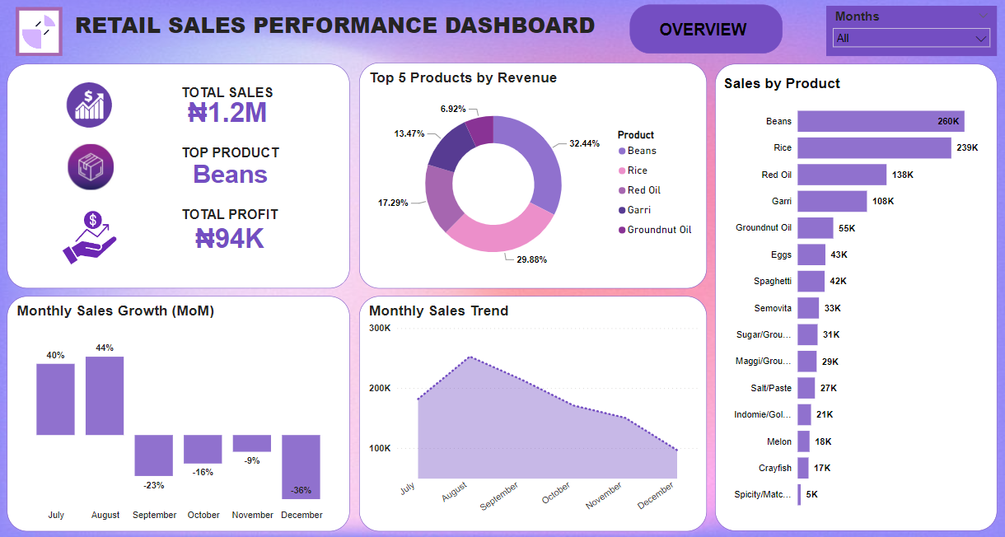Viewport: 1005px width, 537px height.
Task: Select Groundnut Oil in the product legend
Action: (x=658, y=230)
